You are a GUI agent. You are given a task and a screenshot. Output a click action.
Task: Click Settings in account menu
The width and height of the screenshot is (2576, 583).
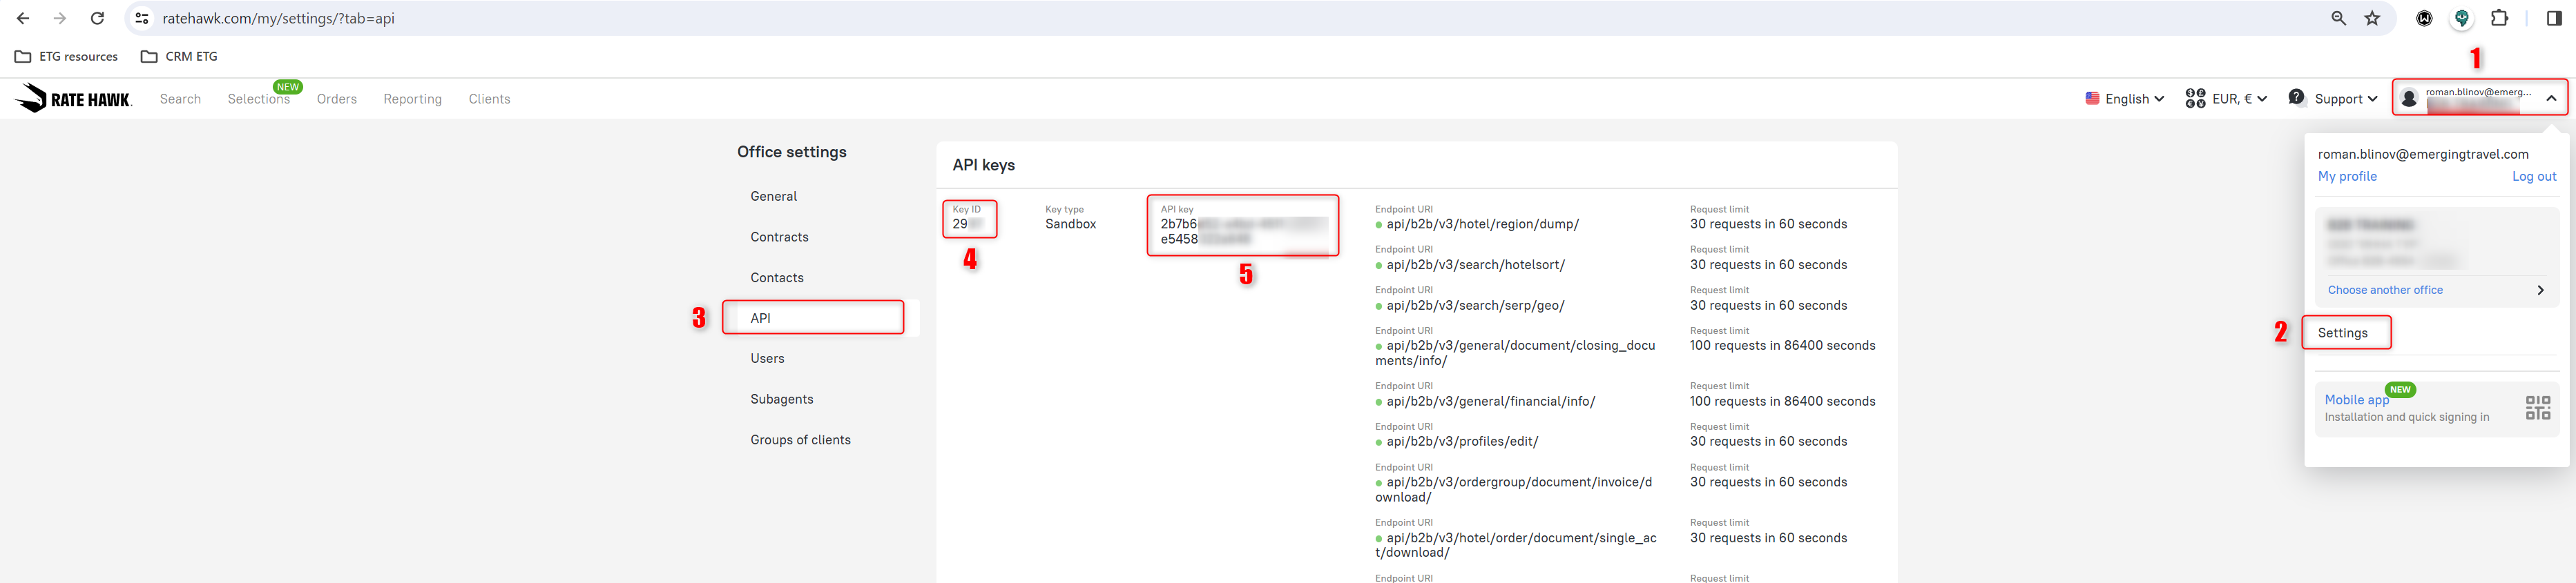pyautogui.click(x=2343, y=333)
